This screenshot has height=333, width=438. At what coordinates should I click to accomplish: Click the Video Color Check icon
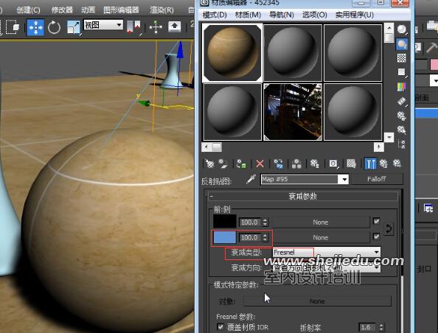coord(401,87)
